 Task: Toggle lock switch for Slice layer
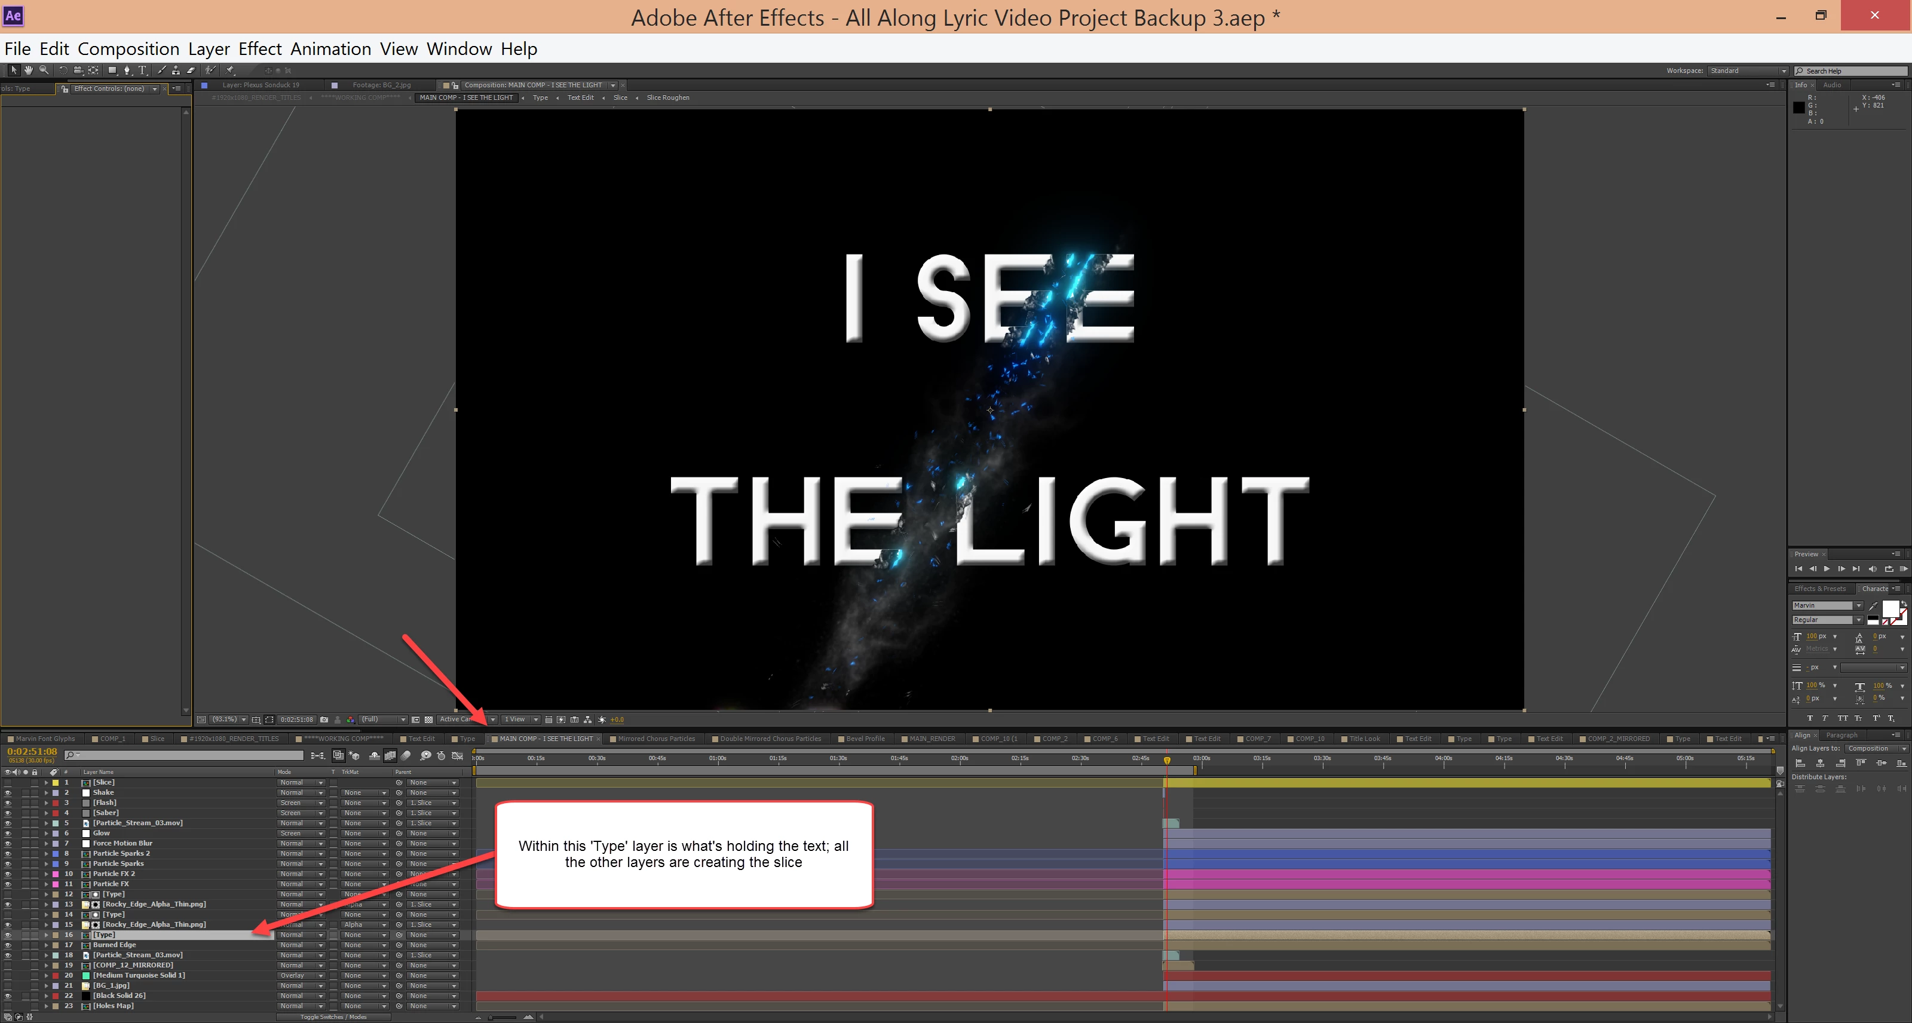pyautogui.click(x=34, y=782)
